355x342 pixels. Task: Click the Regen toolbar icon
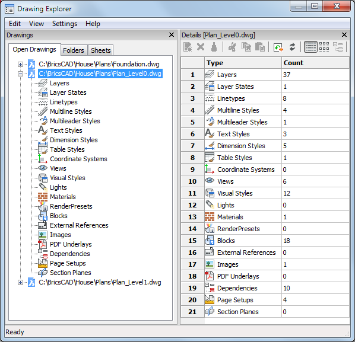pos(278,47)
